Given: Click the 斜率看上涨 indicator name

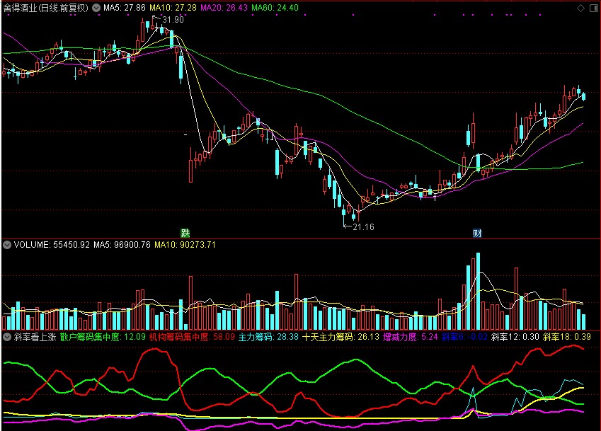Looking at the screenshot, I should pos(35,337).
